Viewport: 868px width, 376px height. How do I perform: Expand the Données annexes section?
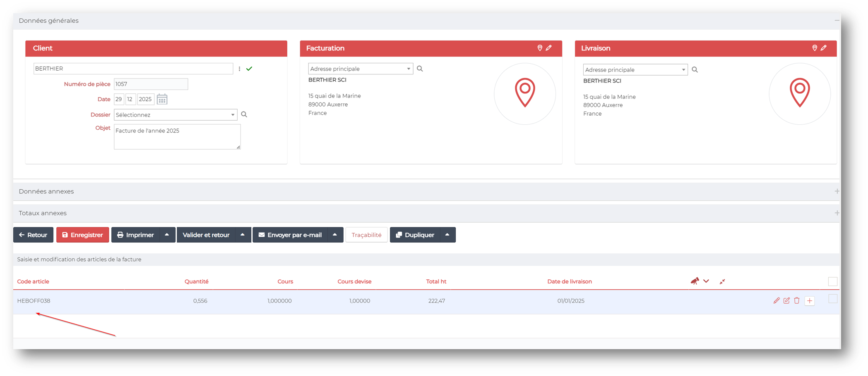tap(837, 191)
